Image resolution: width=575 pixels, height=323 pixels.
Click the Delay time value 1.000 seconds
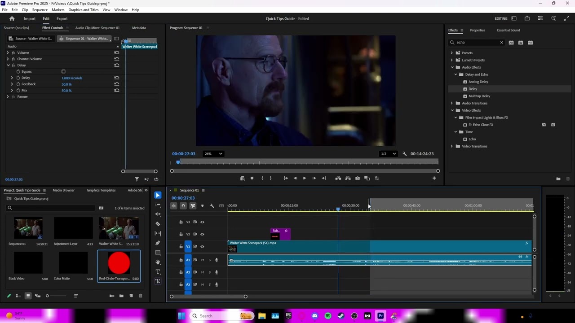point(72,78)
